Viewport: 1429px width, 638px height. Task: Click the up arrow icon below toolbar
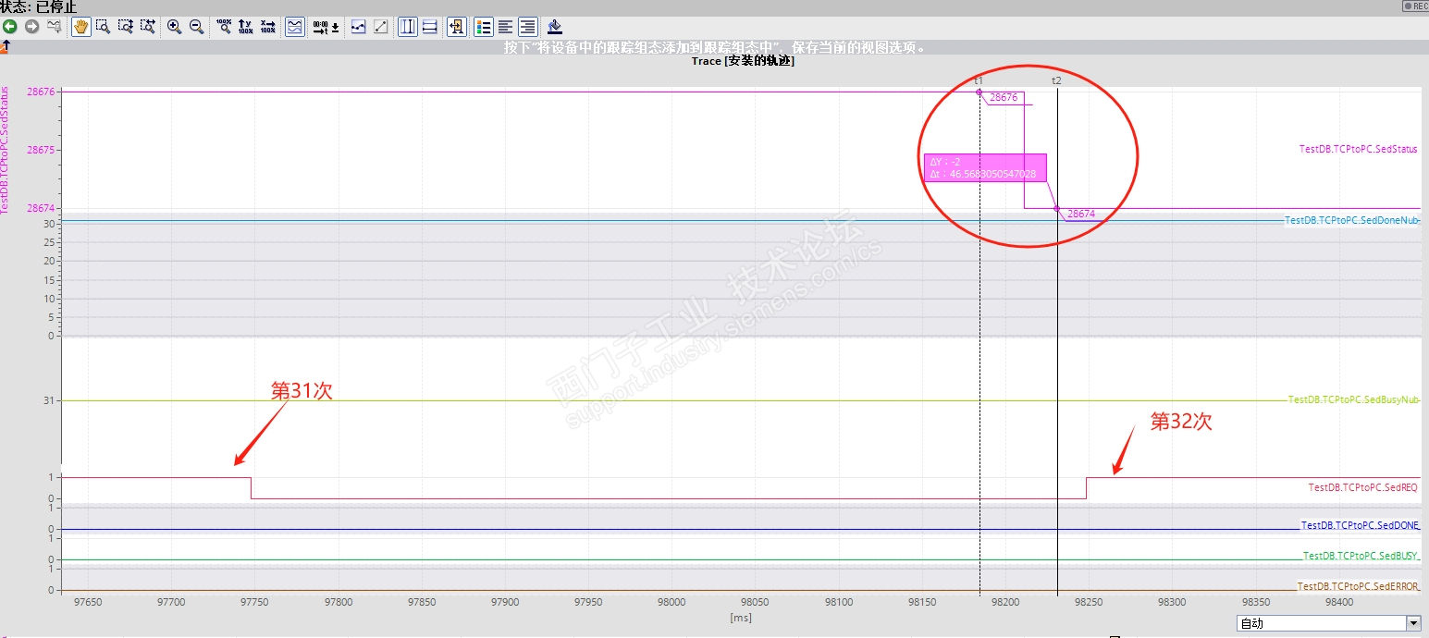click(x=6, y=44)
